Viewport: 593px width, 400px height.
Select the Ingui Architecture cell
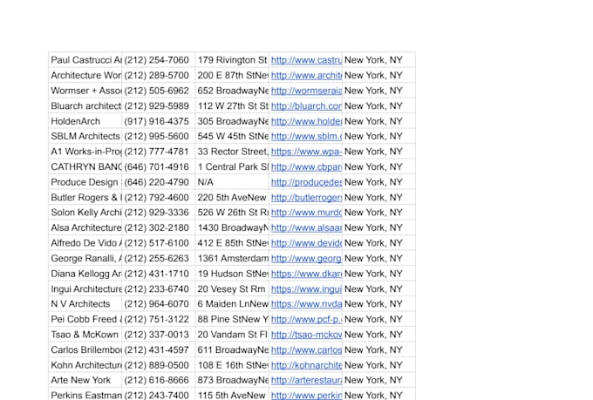tap(85, 288)
